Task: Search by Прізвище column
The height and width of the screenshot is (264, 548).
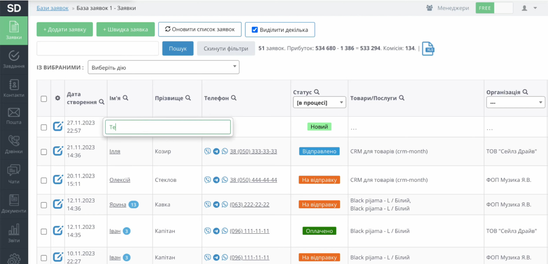Action: tap(188, 98)
